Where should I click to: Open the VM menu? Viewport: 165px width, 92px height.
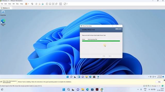[13, 4]
